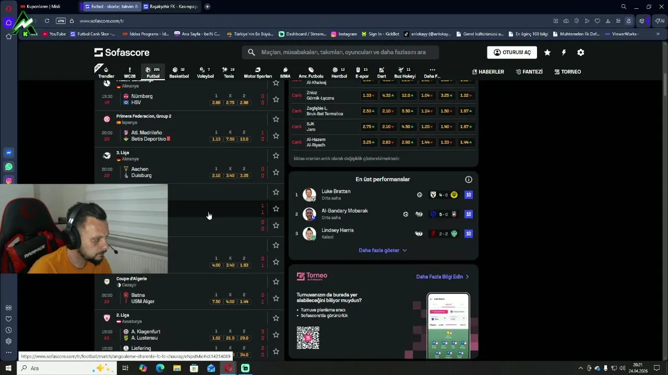The width and height of the screenshot is (668, 375).
Task: Select 7.50 odds on Batna row
Action: pyautogui.click(x=216, y=302)
